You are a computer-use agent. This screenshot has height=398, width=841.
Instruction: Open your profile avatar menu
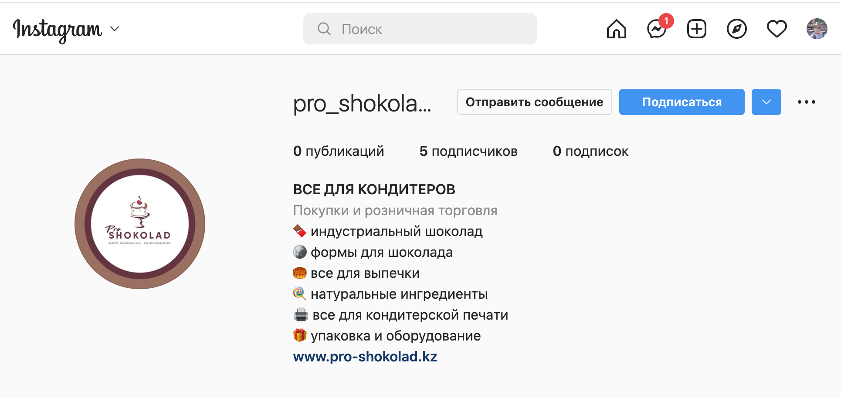[817, 29]
